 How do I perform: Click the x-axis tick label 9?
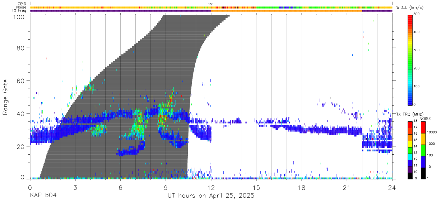click(x=166, y=188)
